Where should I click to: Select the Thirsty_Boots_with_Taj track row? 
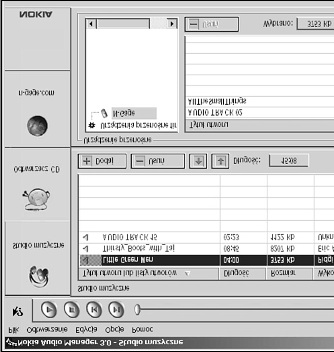pyautogui.click(x=207, y=249)
